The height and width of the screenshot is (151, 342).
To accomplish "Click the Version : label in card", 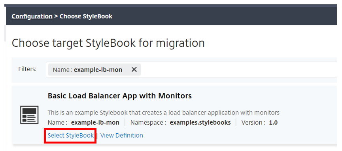I will point(253,123).
